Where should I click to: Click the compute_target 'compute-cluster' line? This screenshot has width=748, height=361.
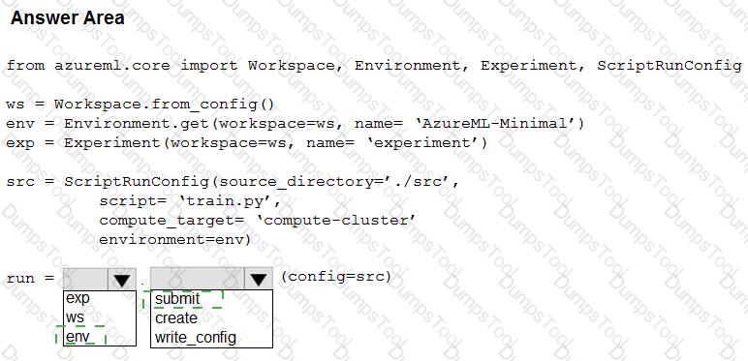[x=258, y=221]
